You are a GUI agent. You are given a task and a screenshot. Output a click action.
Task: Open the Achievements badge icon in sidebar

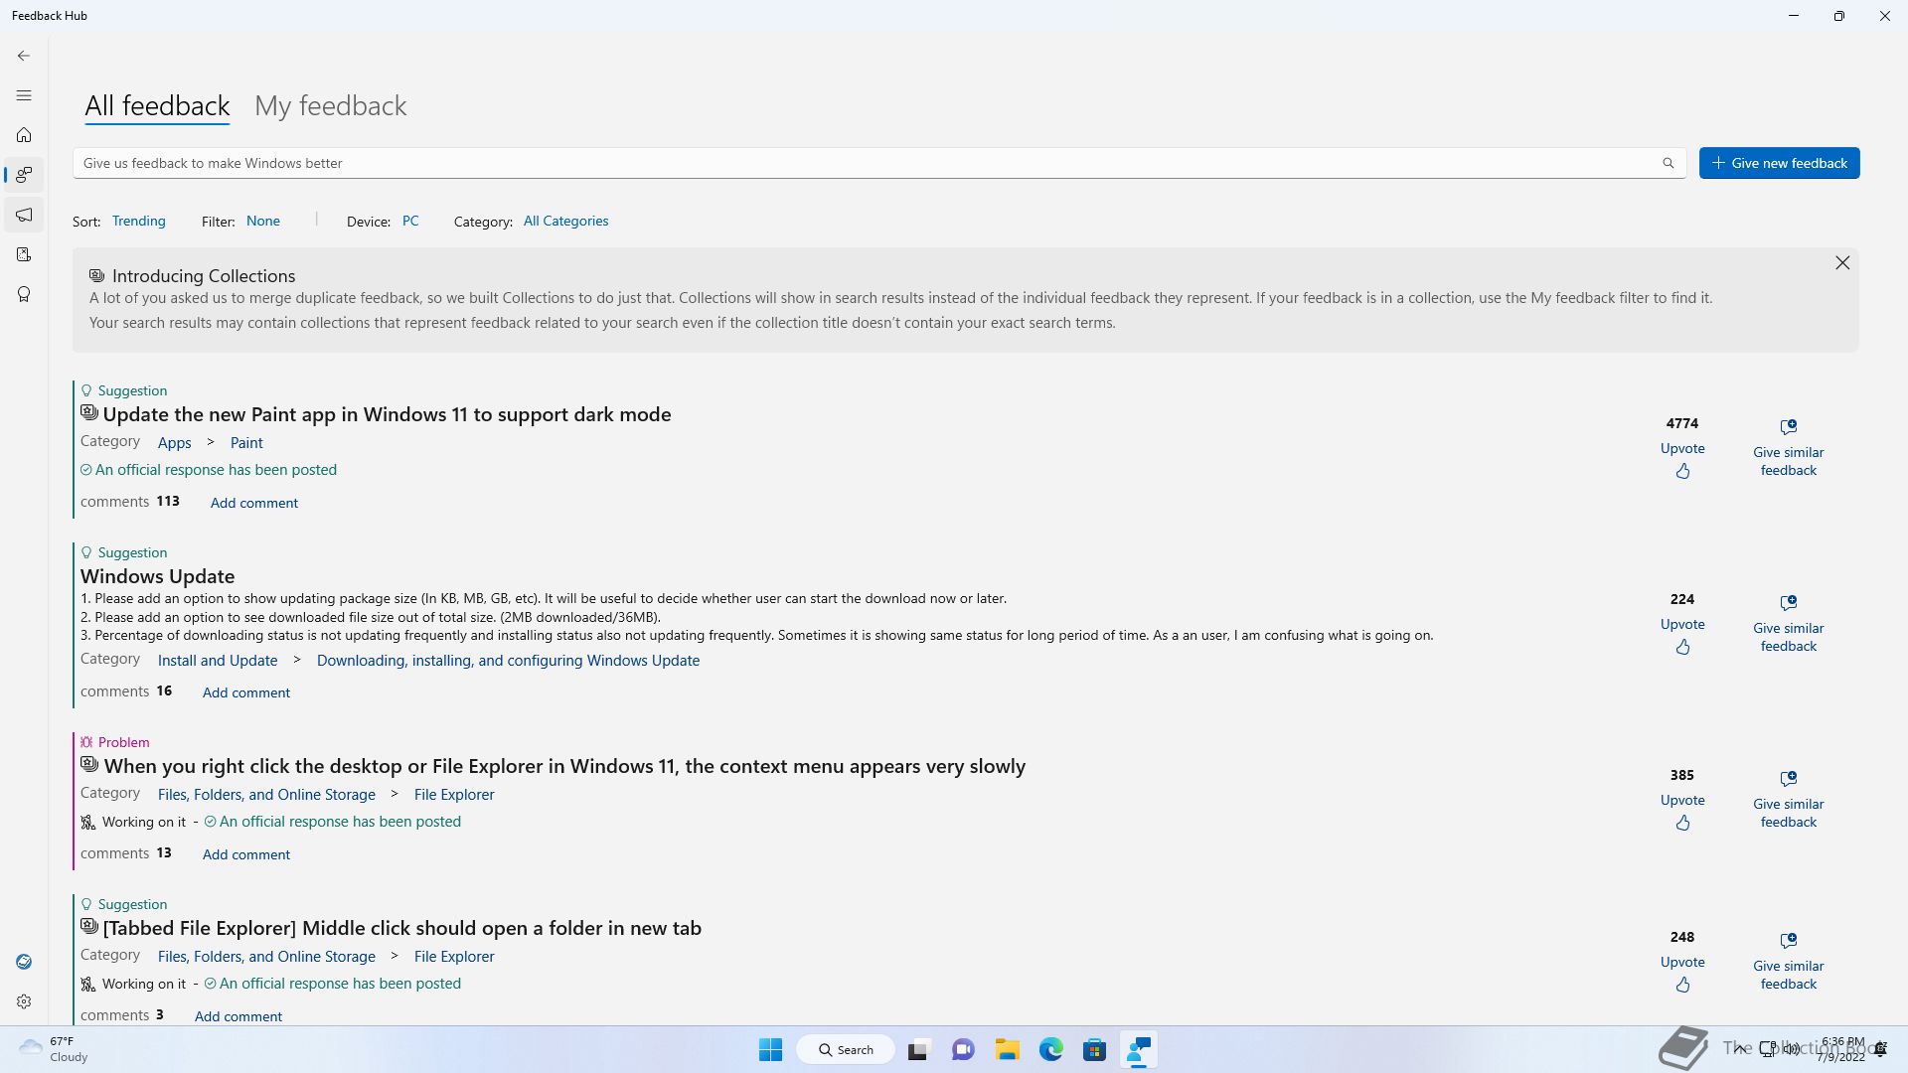(x=24, y=294)
